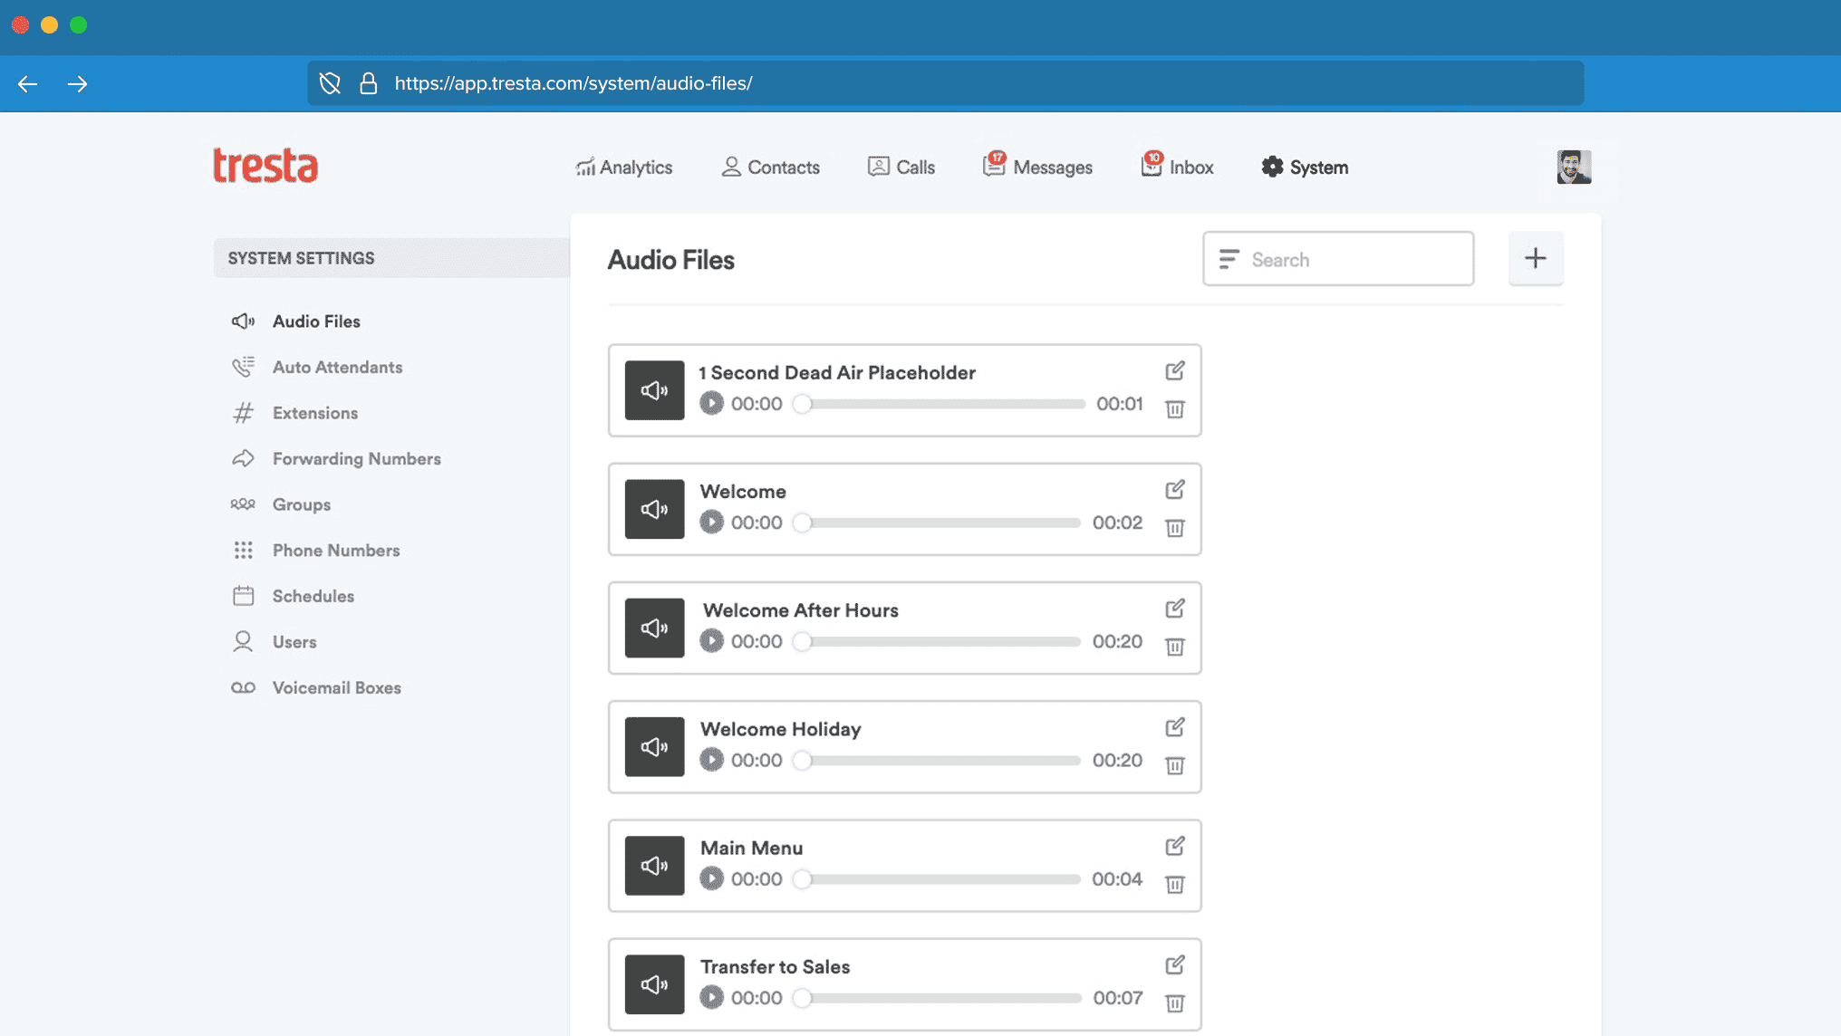This screenshot has width=1841, height=1036.
Task: Select the System tab
Action: point(1305,167)
